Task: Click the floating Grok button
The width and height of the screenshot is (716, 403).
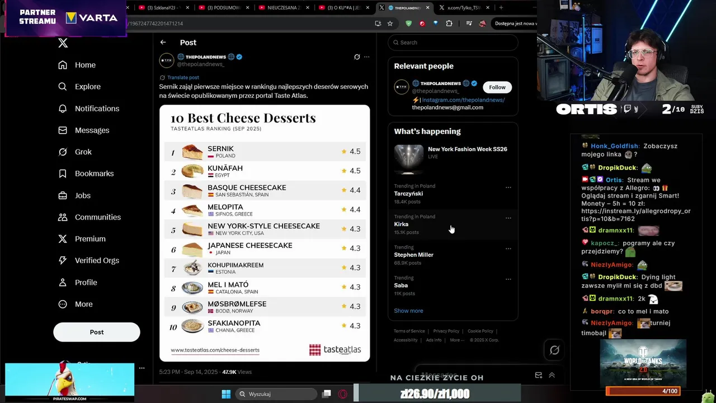Action: click(554, 350)
